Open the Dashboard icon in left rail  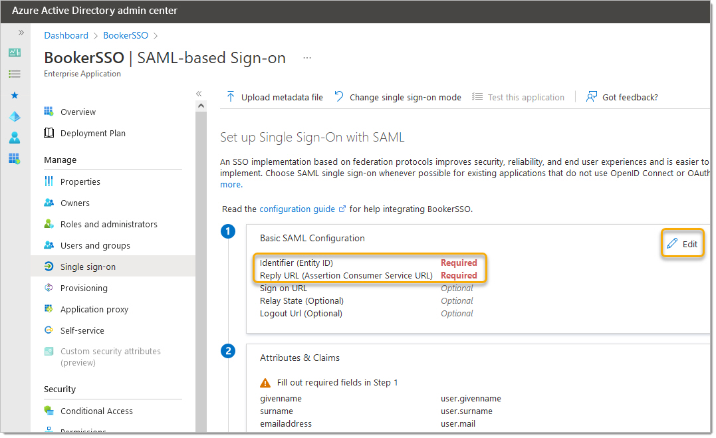(x=15, y=53)
